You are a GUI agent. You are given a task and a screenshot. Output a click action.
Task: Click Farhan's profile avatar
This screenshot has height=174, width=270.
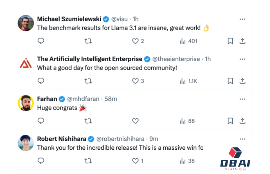tap(26, 103)
